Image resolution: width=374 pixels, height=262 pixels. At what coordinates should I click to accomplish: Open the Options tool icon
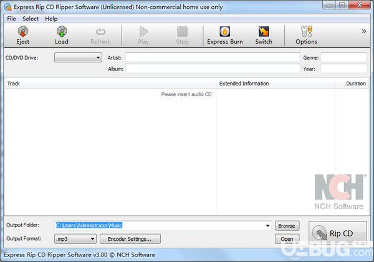pos(306,35)
